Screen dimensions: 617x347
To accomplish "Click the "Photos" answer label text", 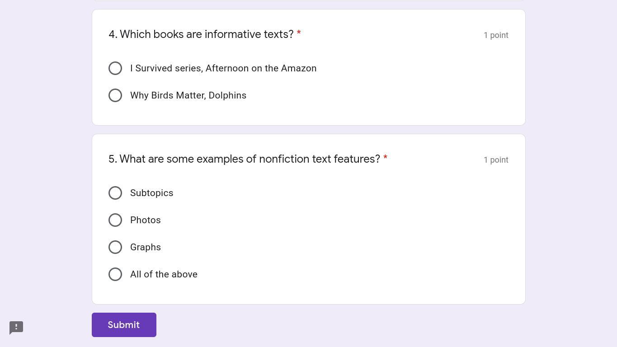I will (145, 220).
